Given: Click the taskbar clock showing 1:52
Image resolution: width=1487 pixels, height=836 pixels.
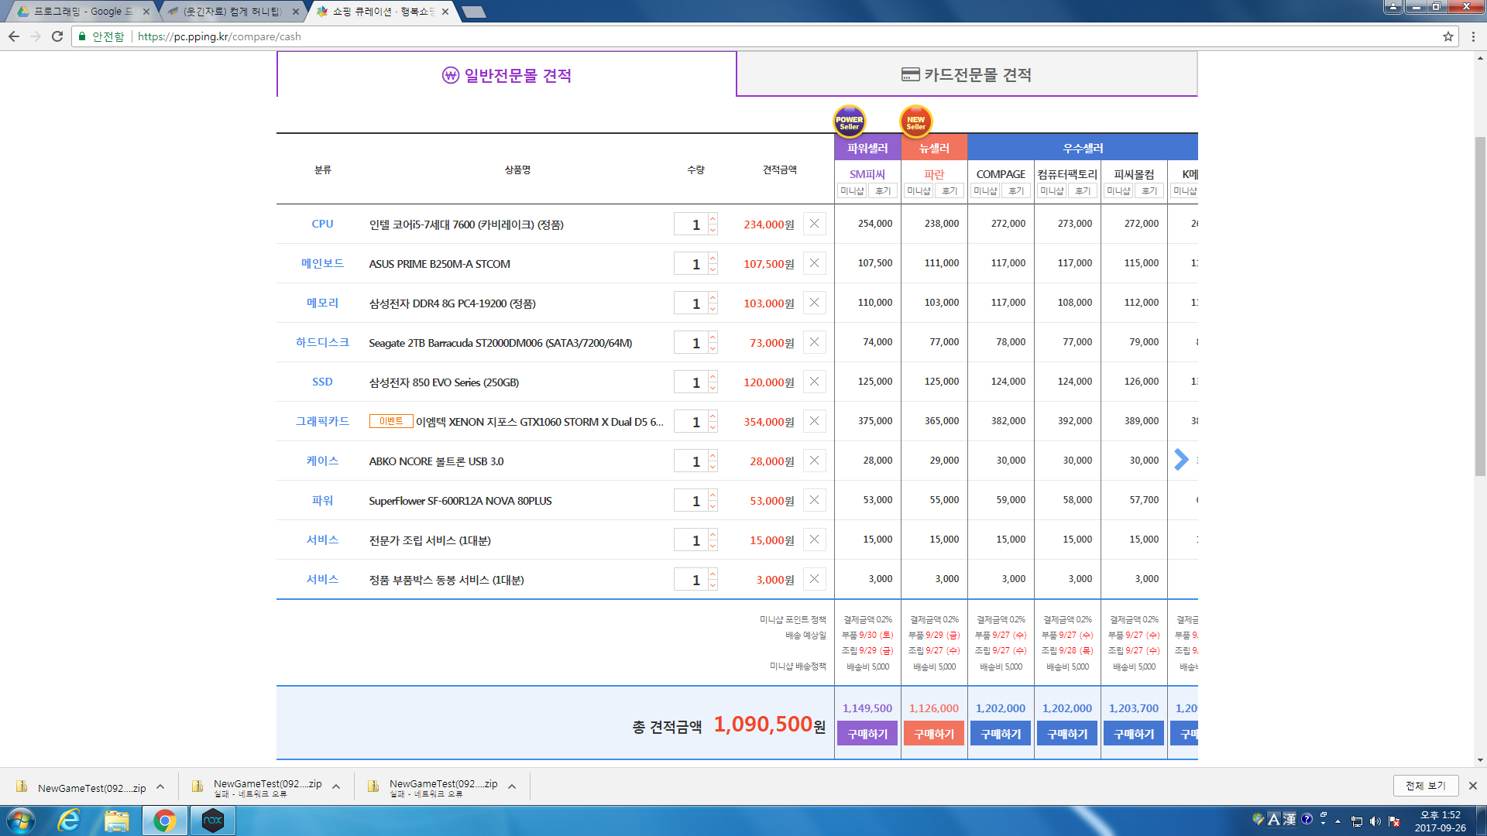Looking at the screenshot, I should tap(1440, 821).
